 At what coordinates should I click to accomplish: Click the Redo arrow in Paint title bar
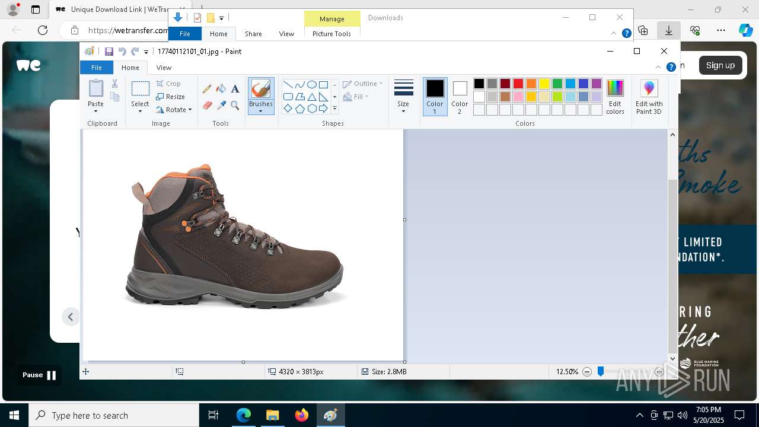click(135, 52)
